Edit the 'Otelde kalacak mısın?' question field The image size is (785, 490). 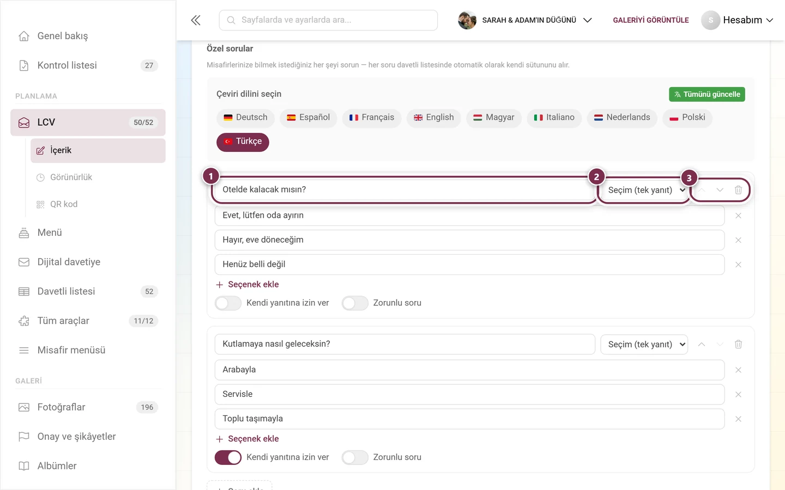[405, 190]
